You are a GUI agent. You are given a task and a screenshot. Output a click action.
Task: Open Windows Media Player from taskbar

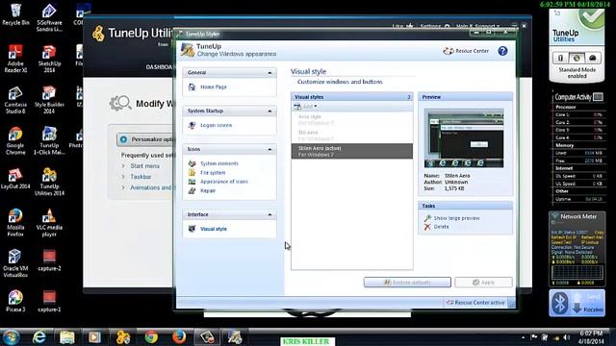[x=94, y=337]
